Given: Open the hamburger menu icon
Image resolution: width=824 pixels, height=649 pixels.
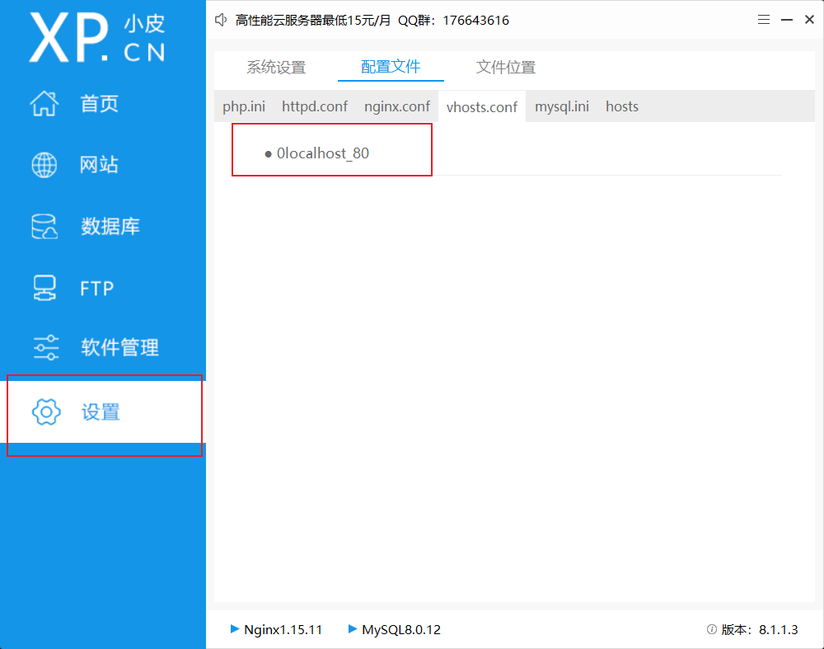Looking at the screenshot, I should pos(764,20).
